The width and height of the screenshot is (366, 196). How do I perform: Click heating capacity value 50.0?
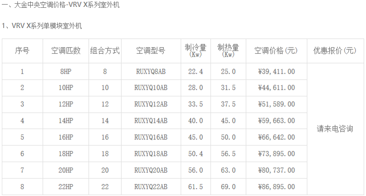point(228,137)
